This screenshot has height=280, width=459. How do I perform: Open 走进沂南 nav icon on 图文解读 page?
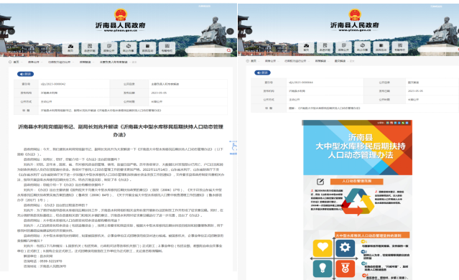325,47
